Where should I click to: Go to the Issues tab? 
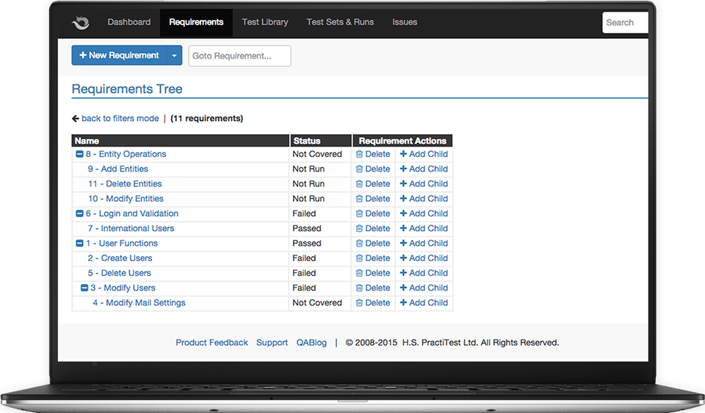point(405,22)
